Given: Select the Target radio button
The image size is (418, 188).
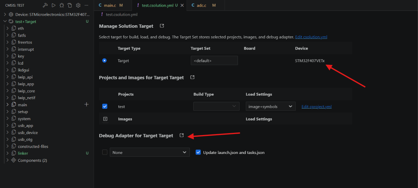Looking at the screenshot, I should tap(104, 61).
